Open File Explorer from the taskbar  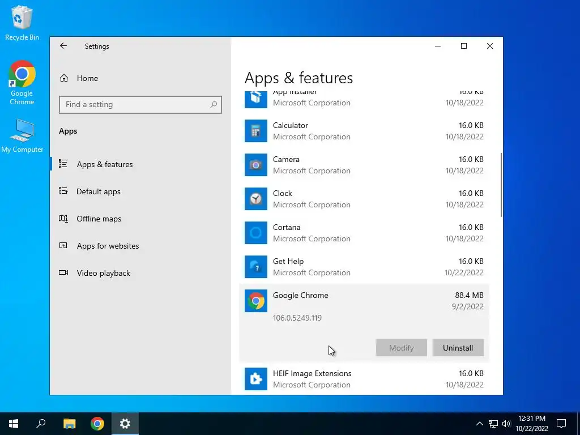69,424
